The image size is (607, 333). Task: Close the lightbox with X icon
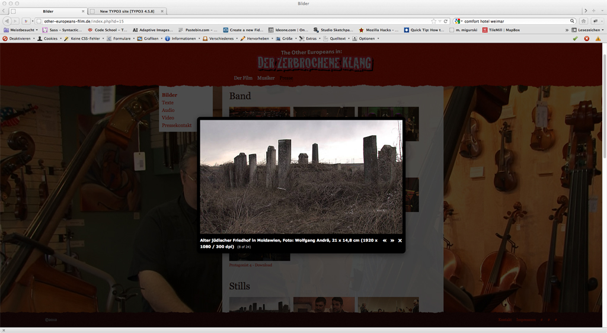[x=400, y=241]
